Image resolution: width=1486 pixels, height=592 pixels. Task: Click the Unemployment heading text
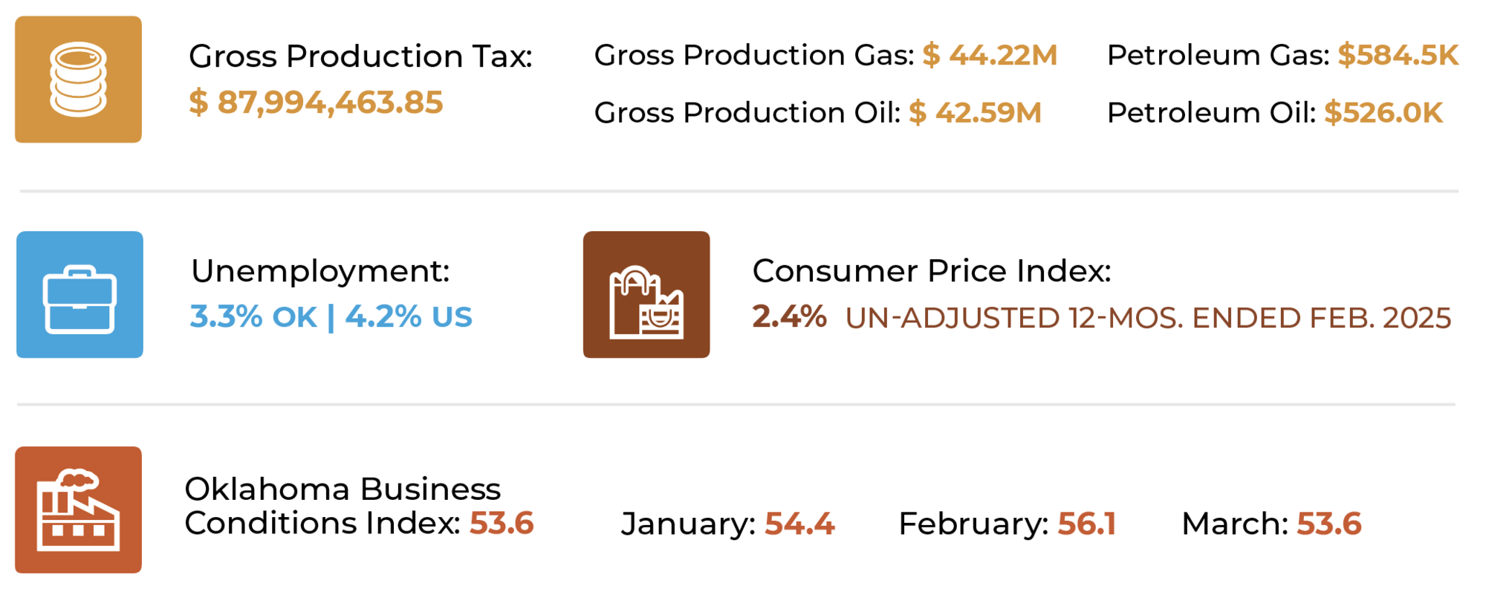[320, 271]
